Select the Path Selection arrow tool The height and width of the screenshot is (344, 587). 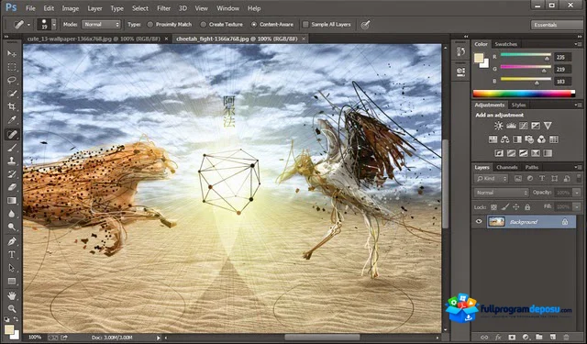tap(12, 268)
